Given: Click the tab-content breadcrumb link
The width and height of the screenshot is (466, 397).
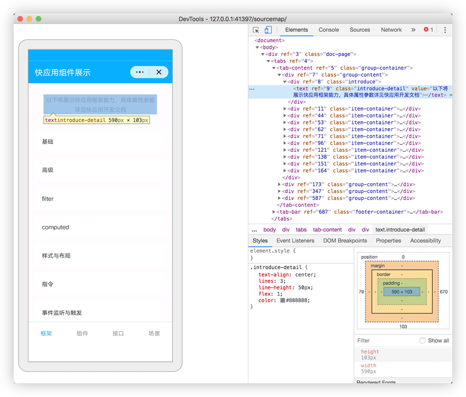Looking at the screenshot, I should pyautogui.click(x=327, y=230).
